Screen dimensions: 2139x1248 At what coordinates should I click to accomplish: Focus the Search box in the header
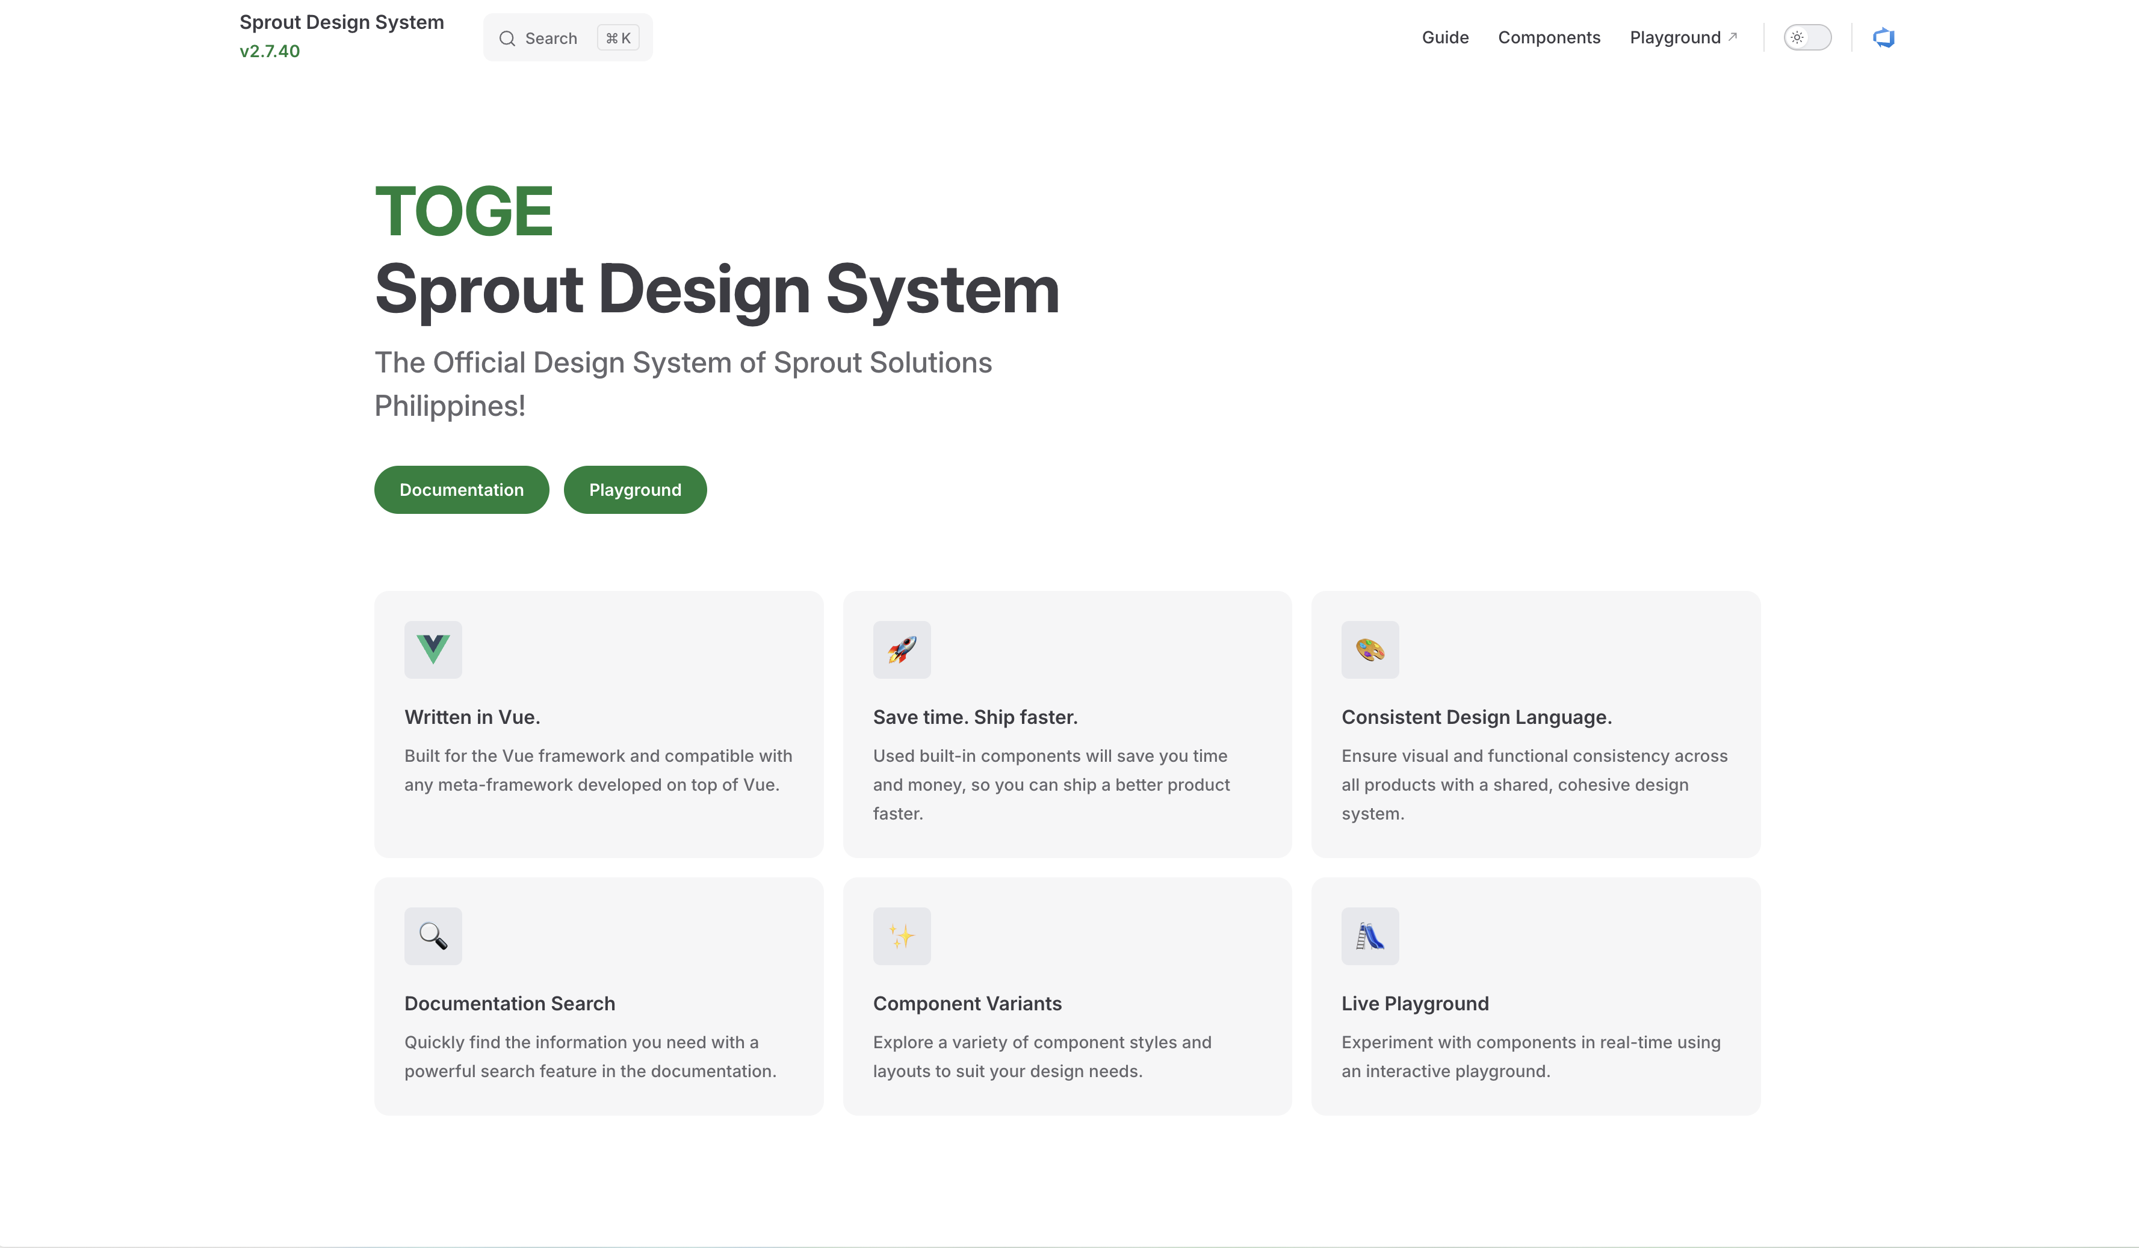pyautogui.click(x=568, y=37)
